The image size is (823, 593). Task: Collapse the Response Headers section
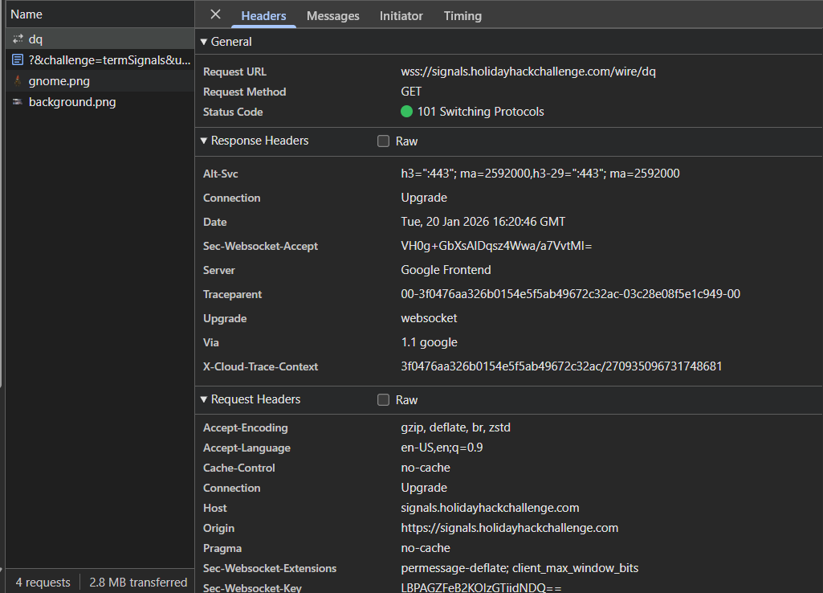(x=204, y=141)
